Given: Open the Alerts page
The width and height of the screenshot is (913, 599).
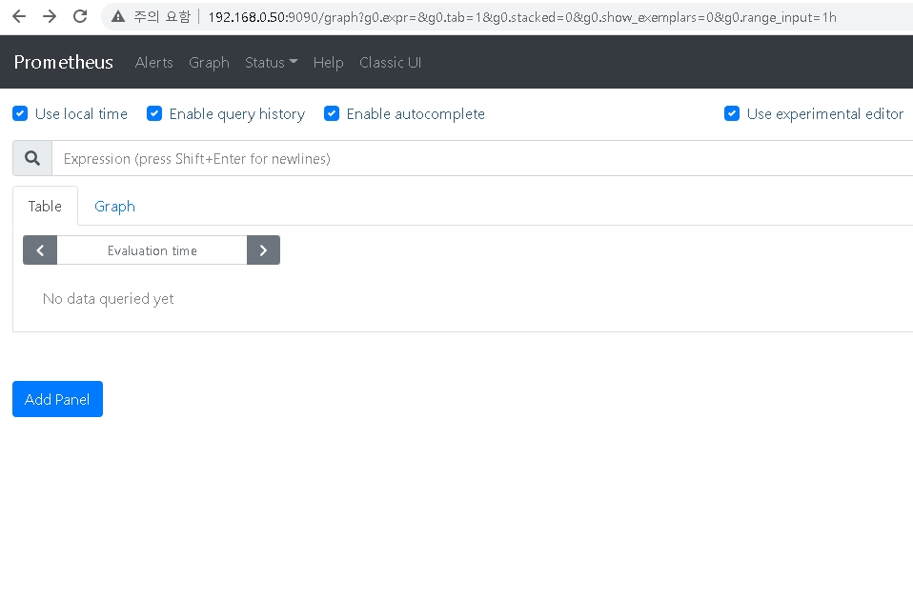Looking at the screenshot, I should click(153, 62).
